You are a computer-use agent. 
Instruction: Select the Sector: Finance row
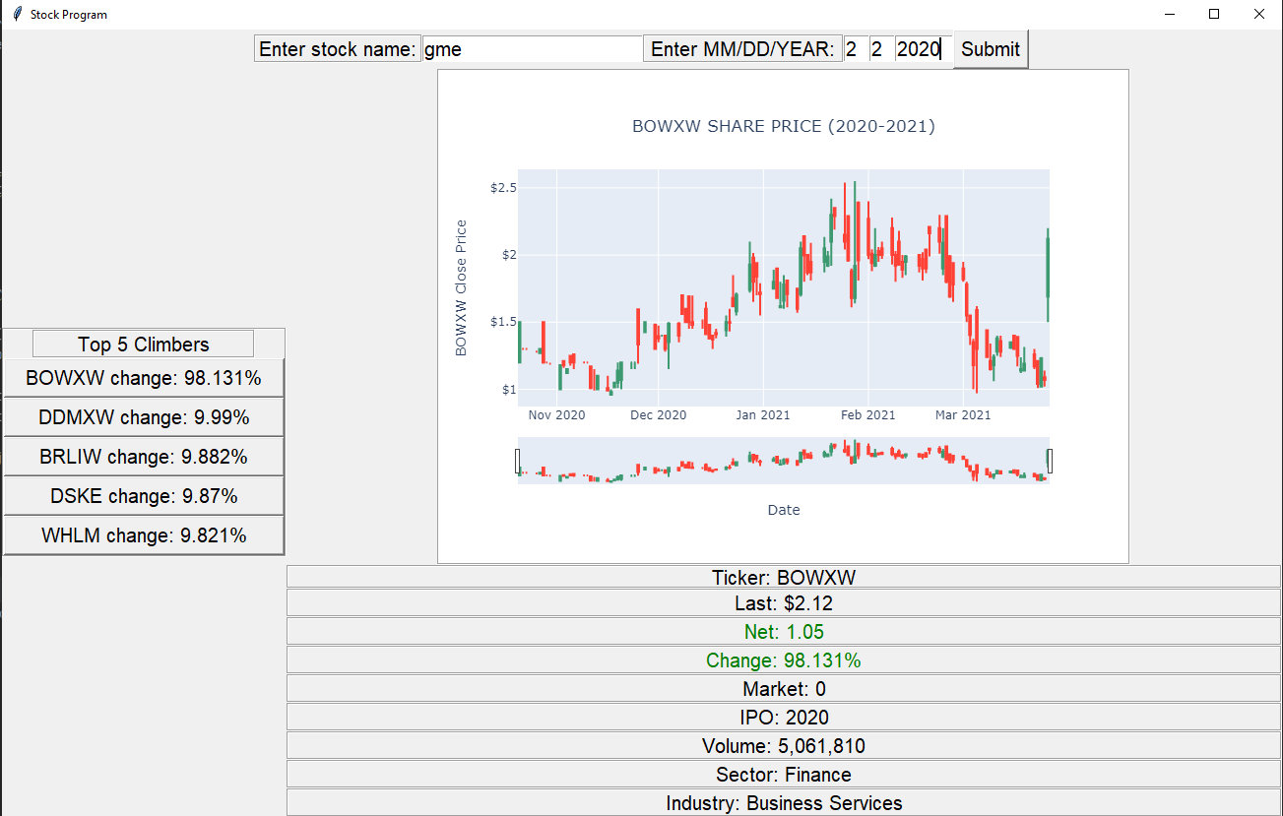784,774
